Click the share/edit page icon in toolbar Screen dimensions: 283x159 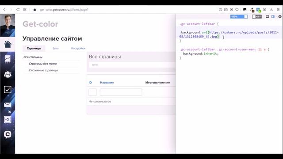(220, 10)
